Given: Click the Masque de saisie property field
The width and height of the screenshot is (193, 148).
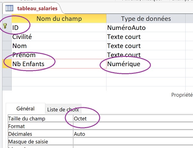Looking at the screenshot, I should [133, 142].
